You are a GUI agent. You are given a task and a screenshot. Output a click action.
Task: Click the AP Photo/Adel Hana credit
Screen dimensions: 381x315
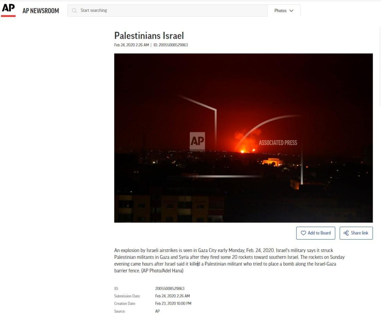(x=162, y=271)
